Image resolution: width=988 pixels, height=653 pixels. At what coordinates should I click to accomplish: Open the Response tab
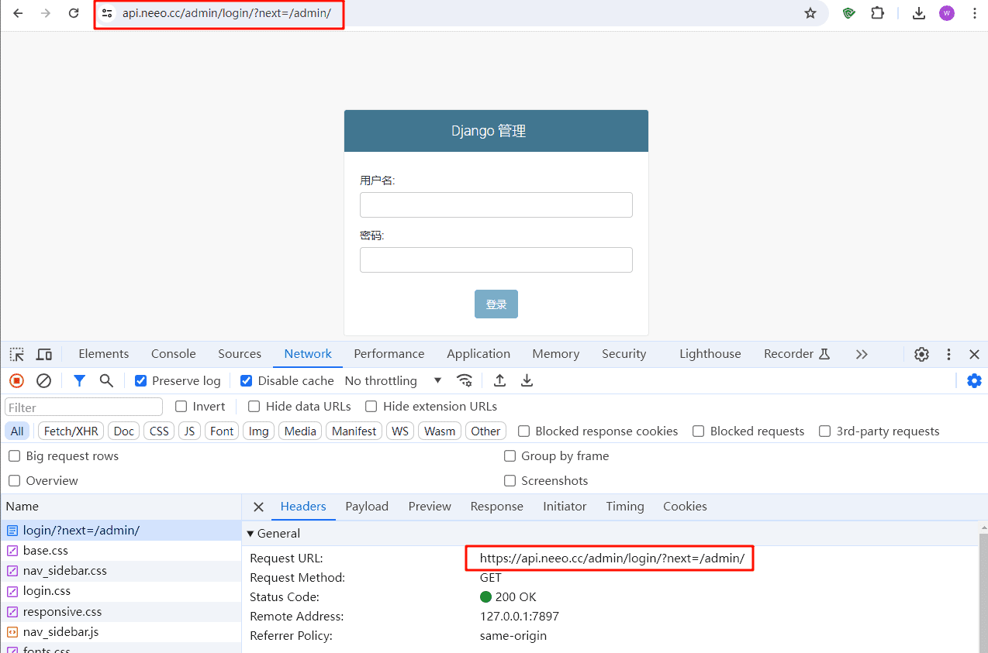(x=497, y=507)
